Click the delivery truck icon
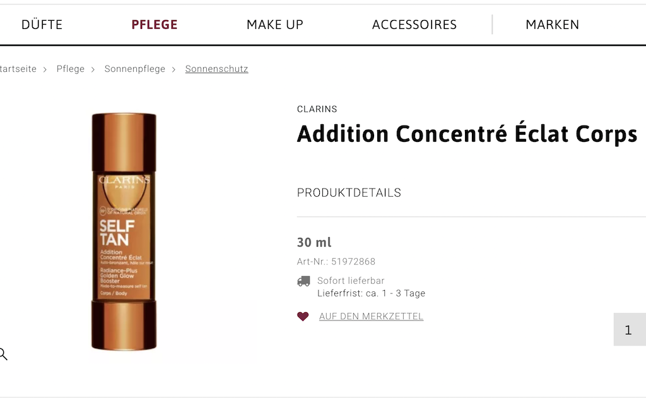This screenshot has height=398, width=646. click(303, 281)
